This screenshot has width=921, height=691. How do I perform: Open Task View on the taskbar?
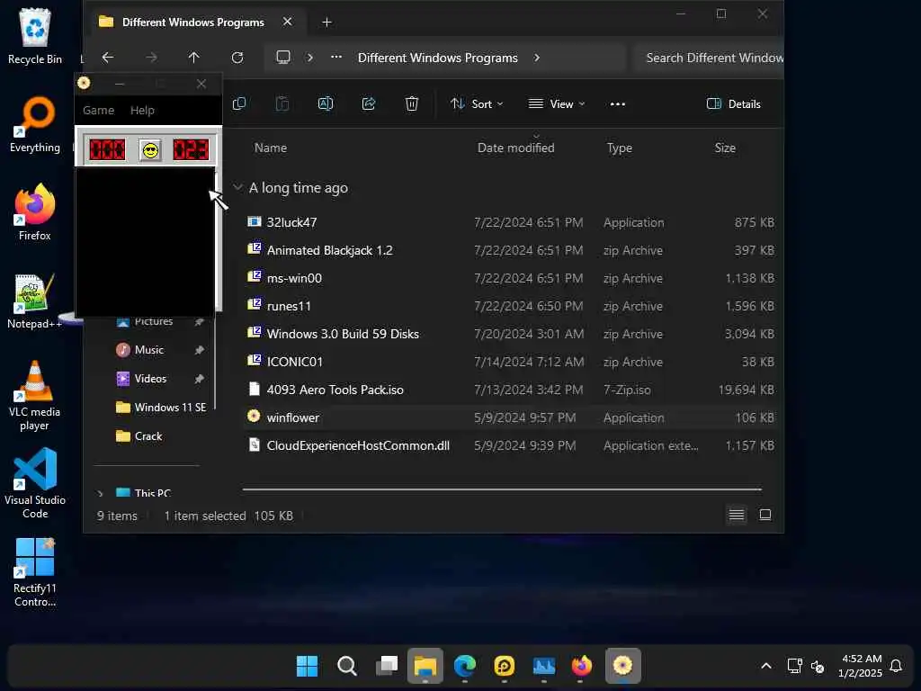click(387, 666)
